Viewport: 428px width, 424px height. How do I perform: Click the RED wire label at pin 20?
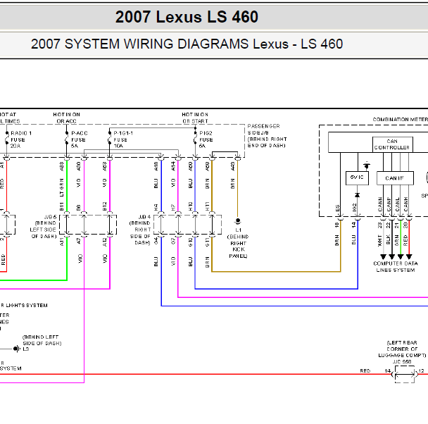405,240
